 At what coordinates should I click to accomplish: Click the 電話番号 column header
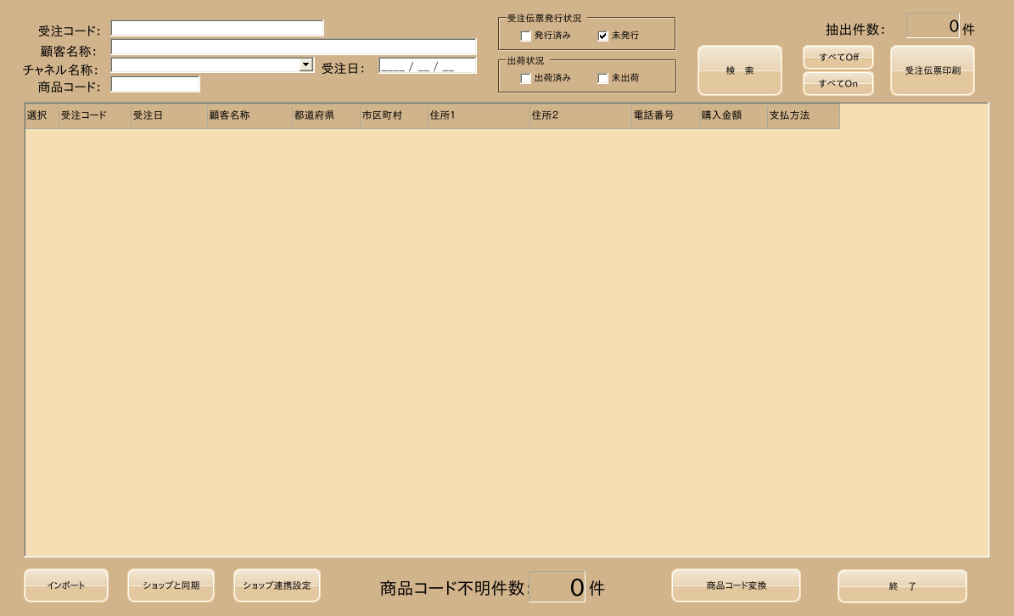click(x=665, y=115)
